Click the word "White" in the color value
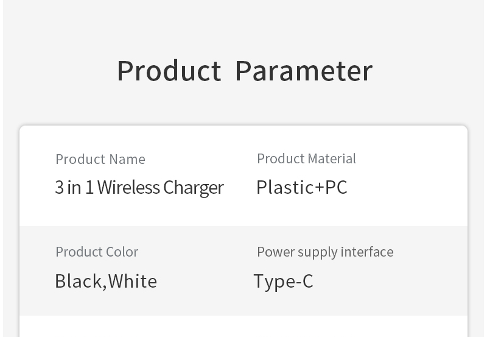Screen dimensions: 487x337 pos(133,281)
